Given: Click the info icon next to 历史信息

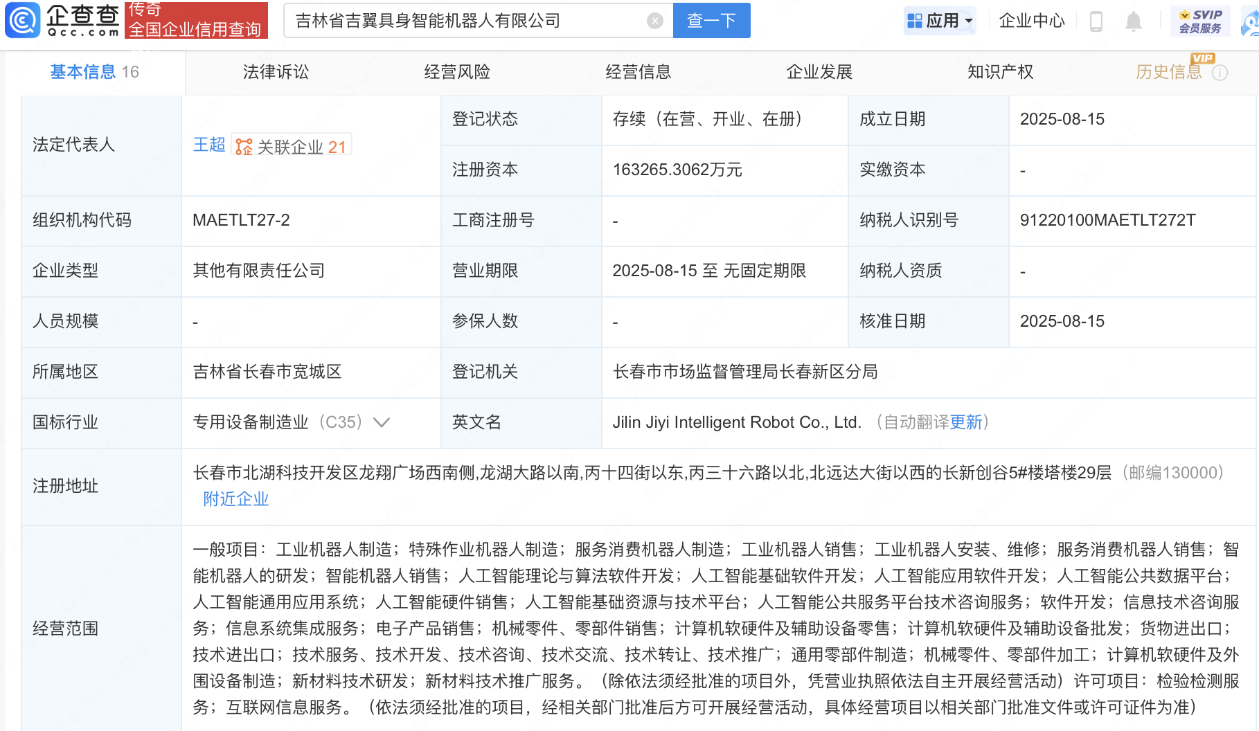Looking at the screenshot, I should 1220,72.
